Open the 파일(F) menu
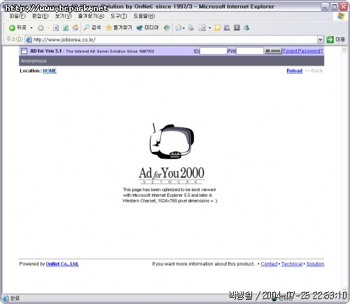This screenshot has height=304, width=350. coord(17,16)
